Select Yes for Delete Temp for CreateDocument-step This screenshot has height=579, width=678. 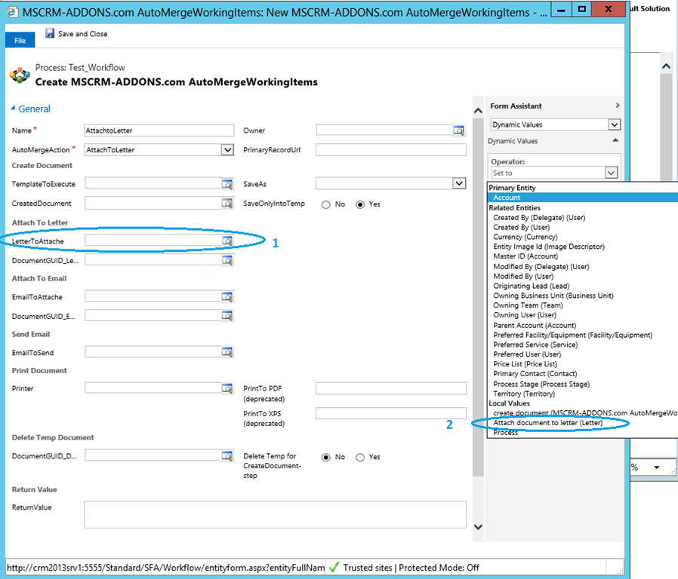[x=359, y=457]
